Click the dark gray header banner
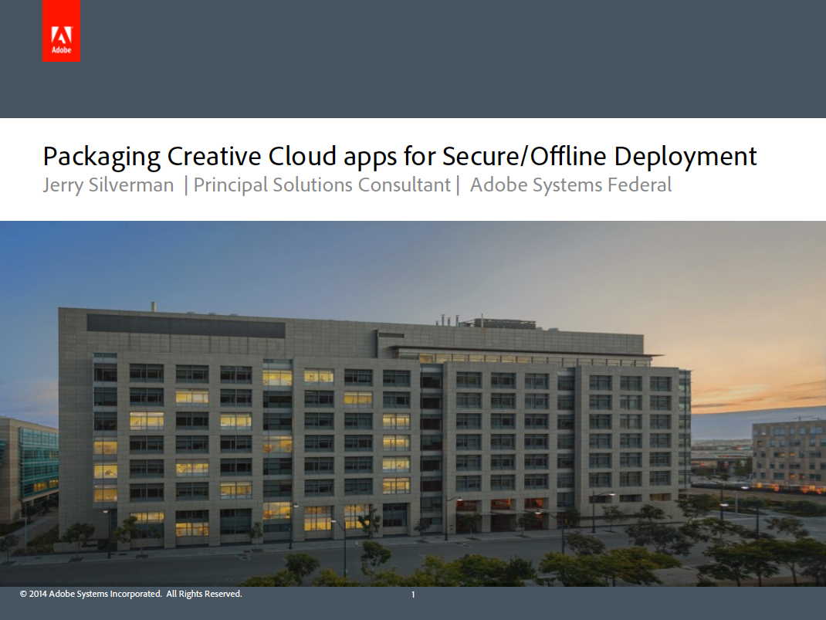Image resolution: width=826 pixels, height=620 pixels. (x=448, y=58)
